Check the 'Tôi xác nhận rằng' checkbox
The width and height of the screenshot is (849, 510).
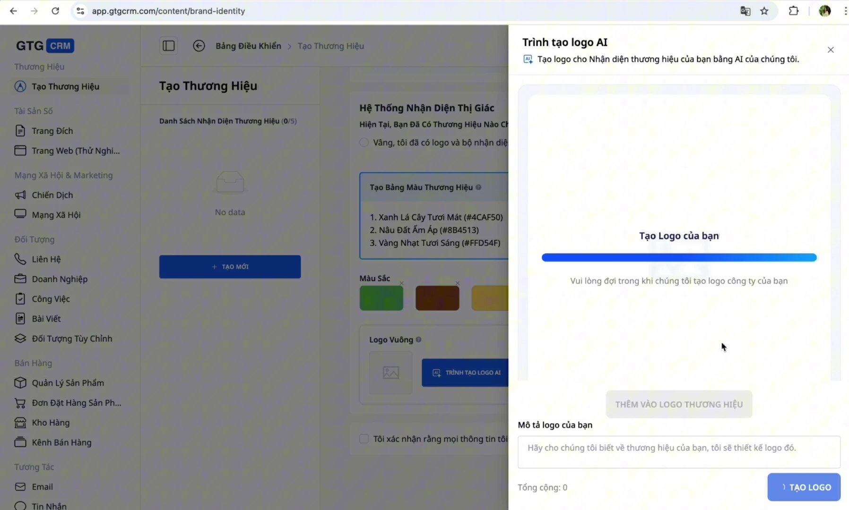[364, 439]
